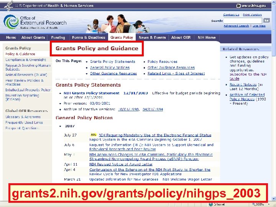Open Compliance & Oversight sidebar item
The height and width of the screenshot is (207, 276).
26,60
